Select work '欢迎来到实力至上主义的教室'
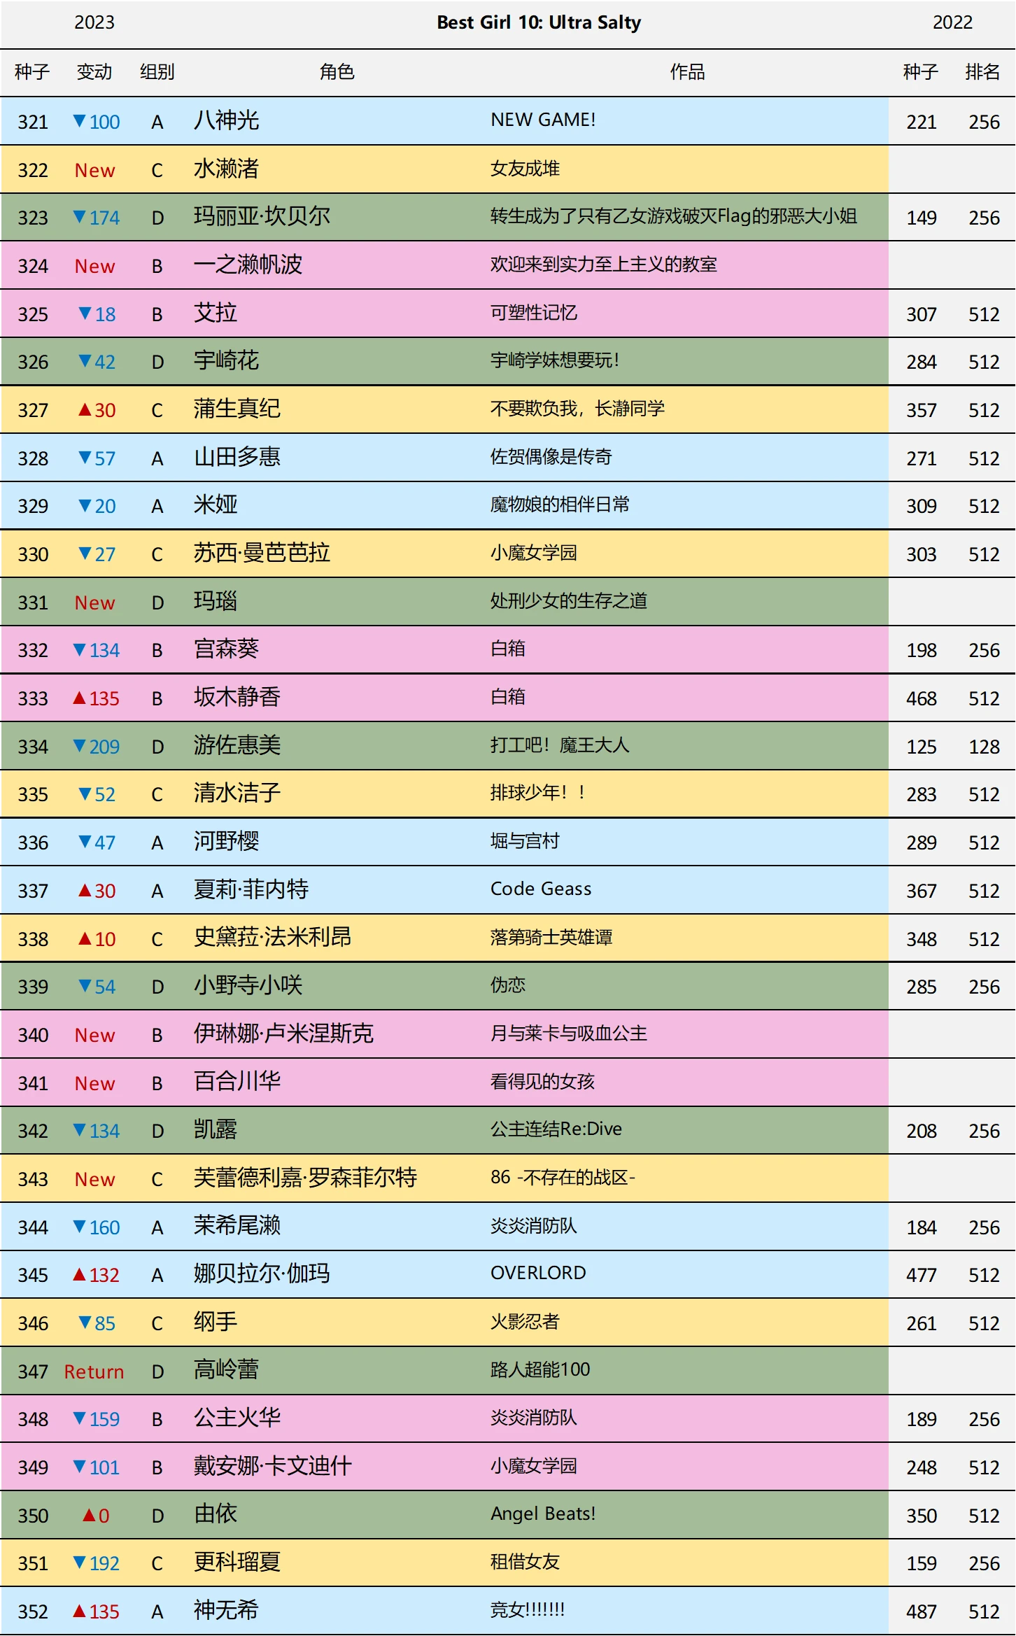 pos(604,265)
